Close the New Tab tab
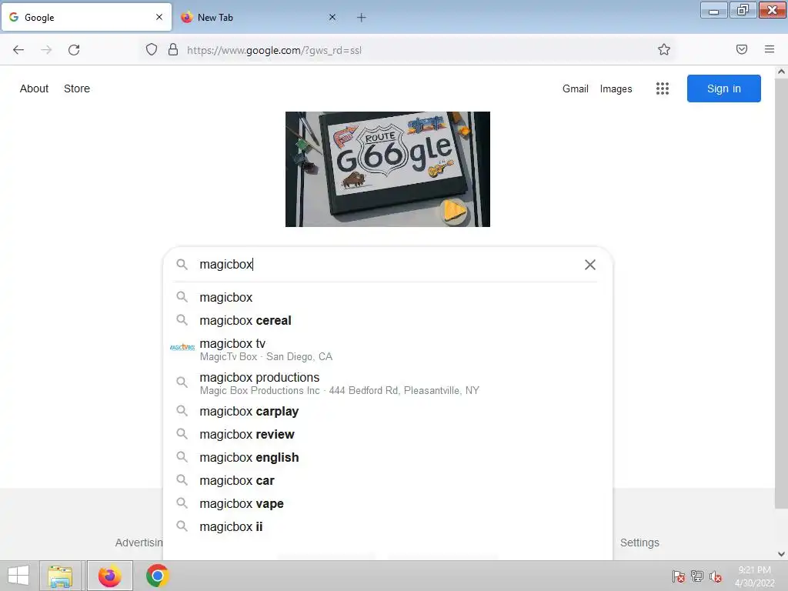Screen dimensions: 788x591 pos(332,17)
